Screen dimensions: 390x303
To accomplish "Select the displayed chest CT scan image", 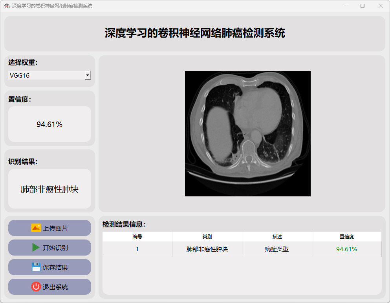I will [247, 133].
